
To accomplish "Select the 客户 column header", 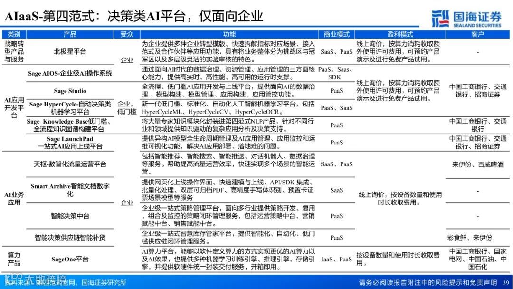I will pos(478,34).
